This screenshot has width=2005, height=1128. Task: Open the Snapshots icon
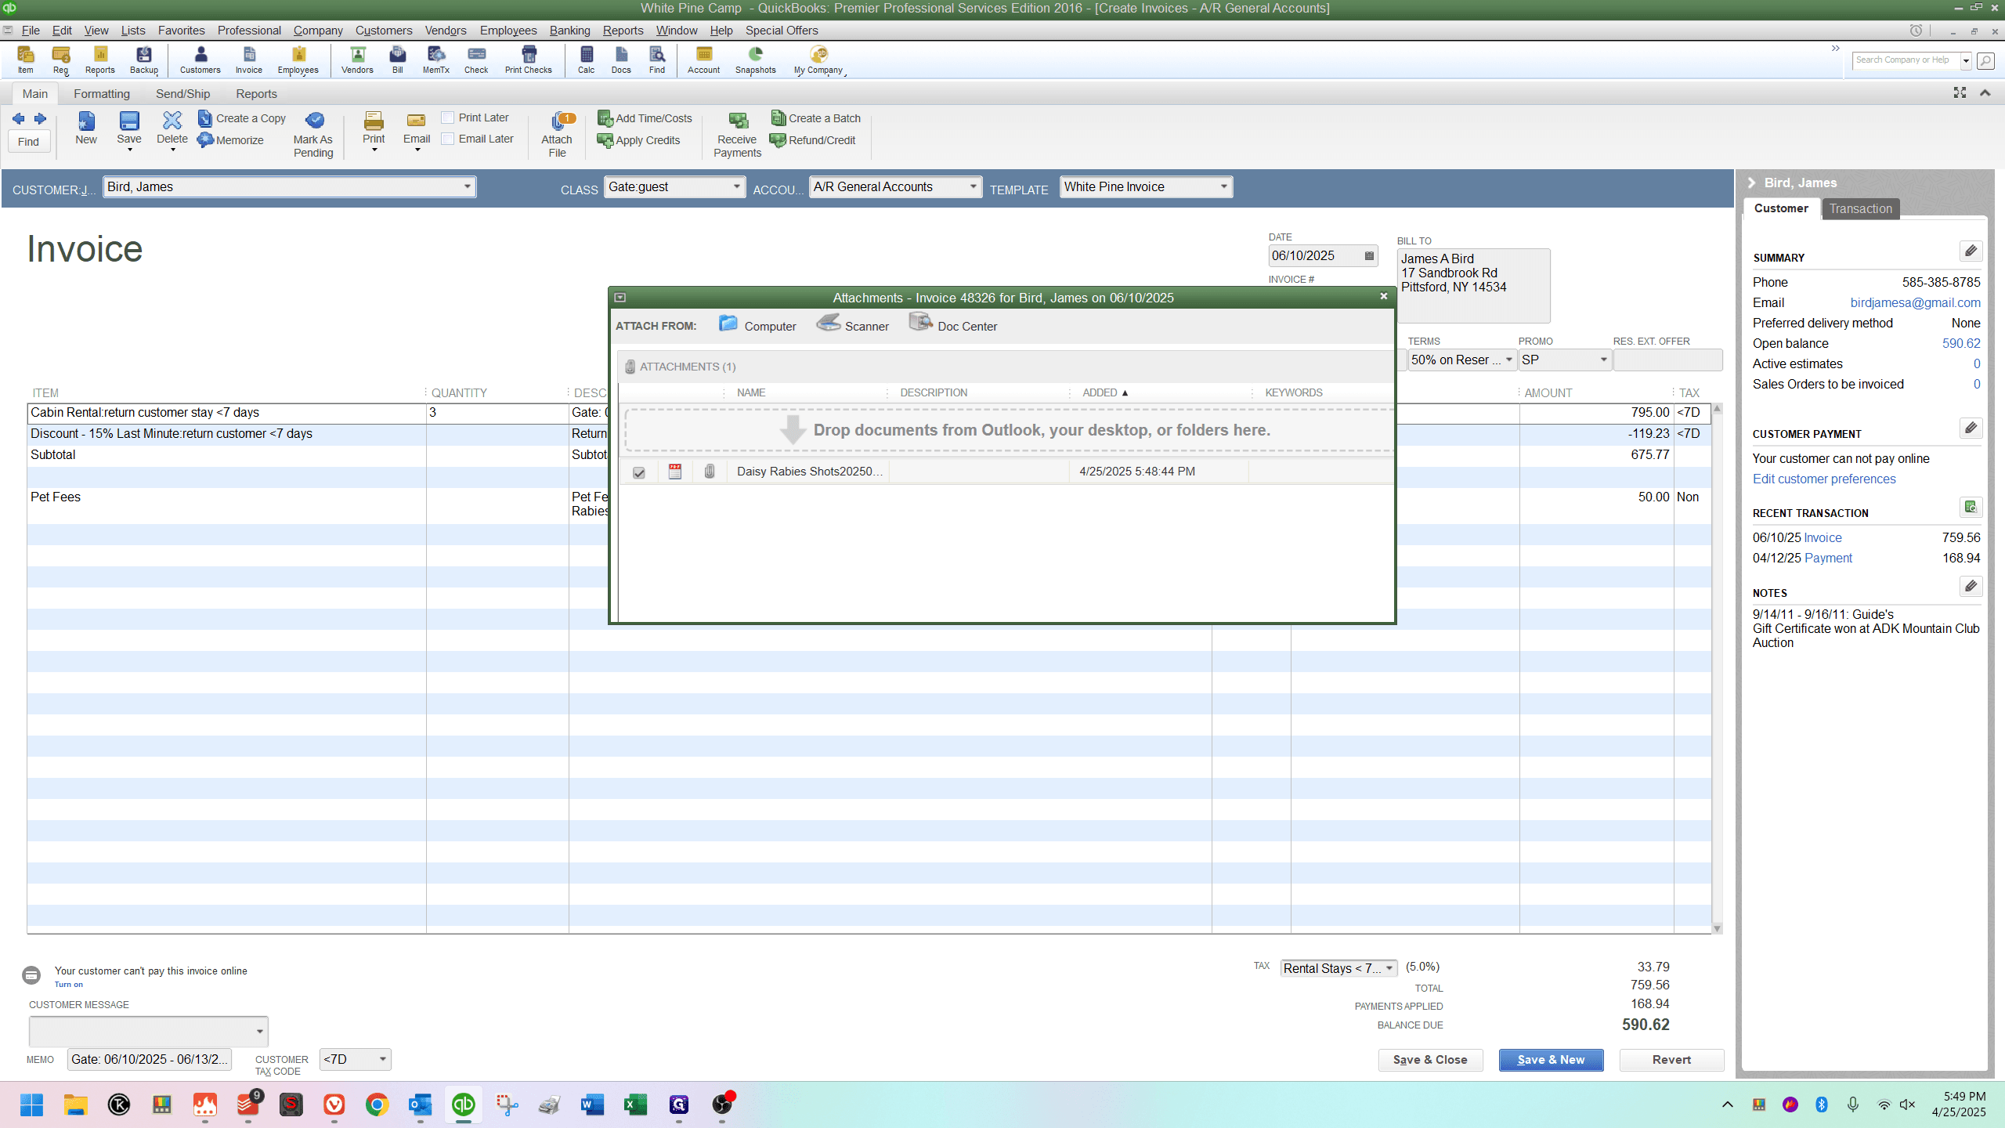click(756, 60)
